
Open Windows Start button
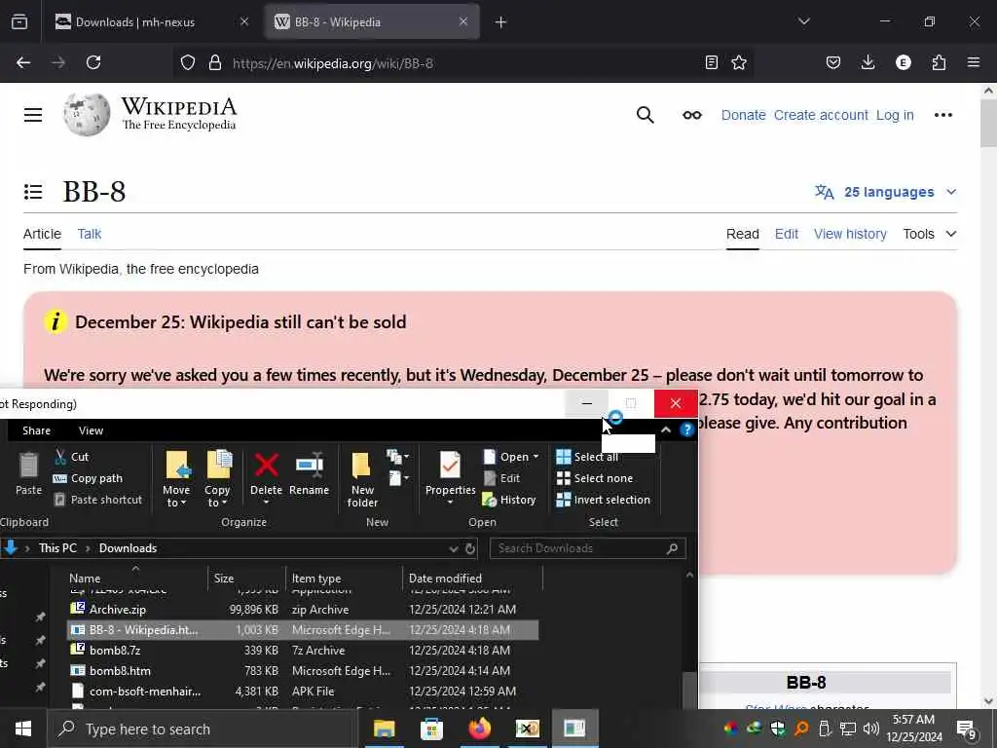click(x=23, y=729)
